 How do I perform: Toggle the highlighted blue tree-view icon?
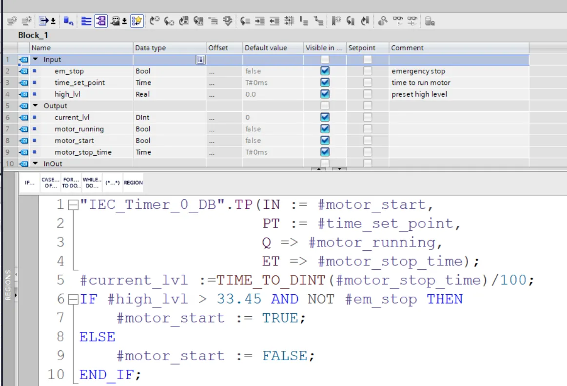pyautogui.click(x=101, y=21)
